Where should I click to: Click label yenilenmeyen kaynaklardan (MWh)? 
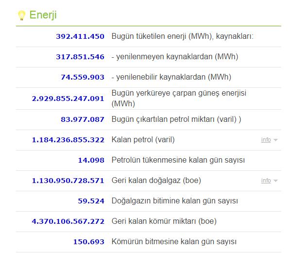175,57
